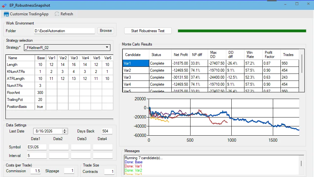Click the FloorAmt Base value 300
Screen dimensions: 314x177
[40, 93]
